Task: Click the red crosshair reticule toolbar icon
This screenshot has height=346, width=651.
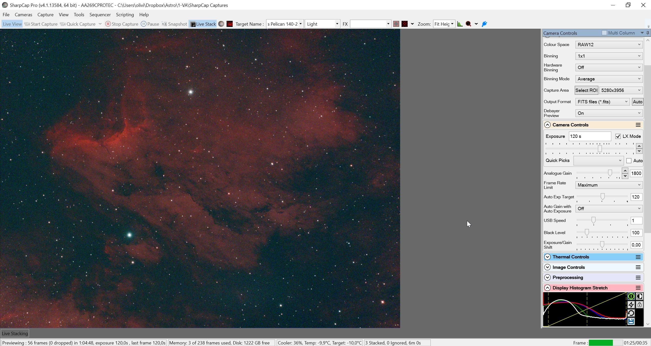Action: [404, 24]
